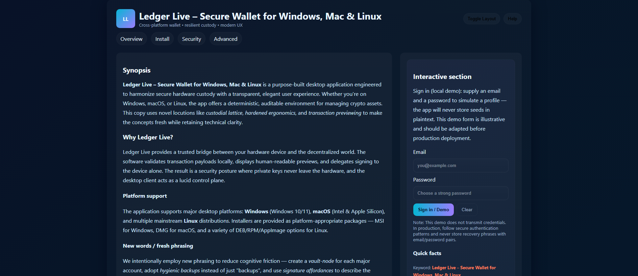
Task: Focus the Password input field
Action: (461, 193)
